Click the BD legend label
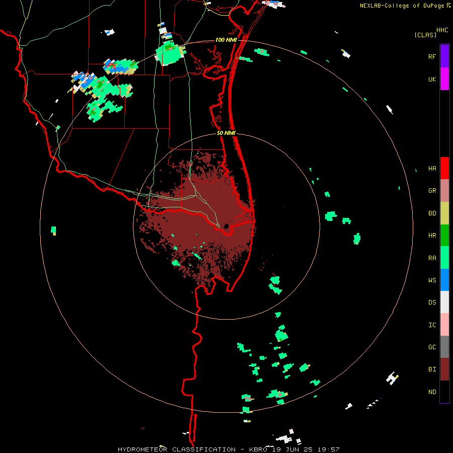453x453 pixels. [432, 213]
